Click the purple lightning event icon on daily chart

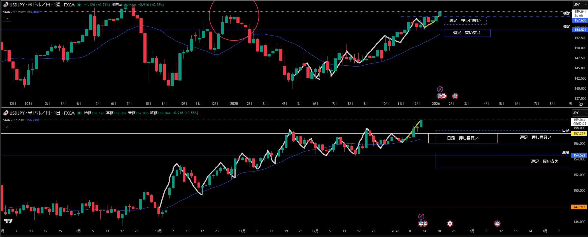pos(421,217)
